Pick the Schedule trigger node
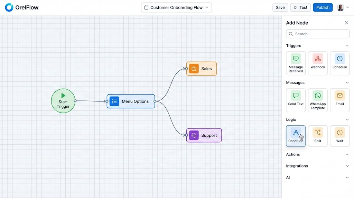Screen dimensions: 354x198 coord(339,63)
